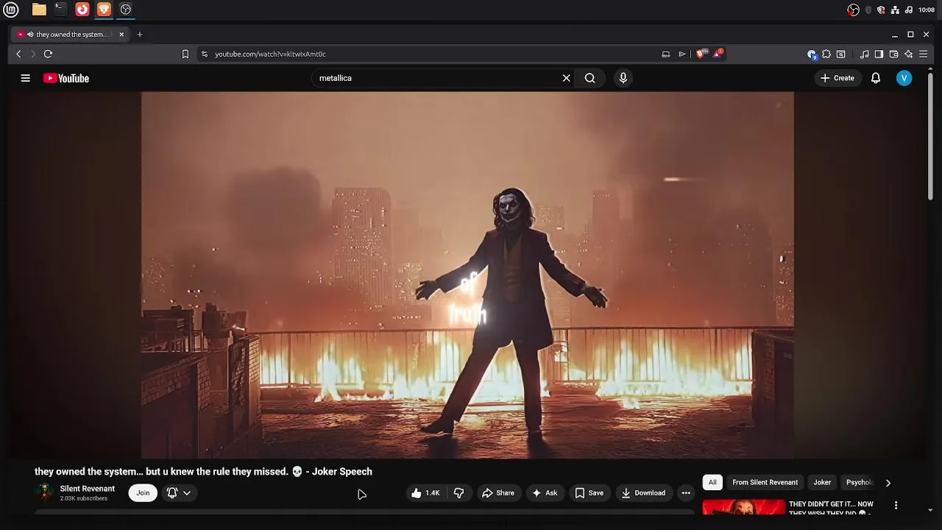942x530 pixels.
Task: Click the Ask button
Action: [545, 493]
